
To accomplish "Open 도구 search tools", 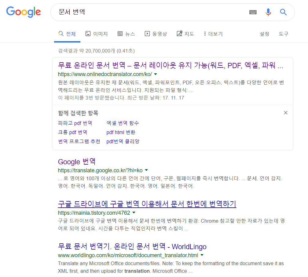I will coord(284,34).
